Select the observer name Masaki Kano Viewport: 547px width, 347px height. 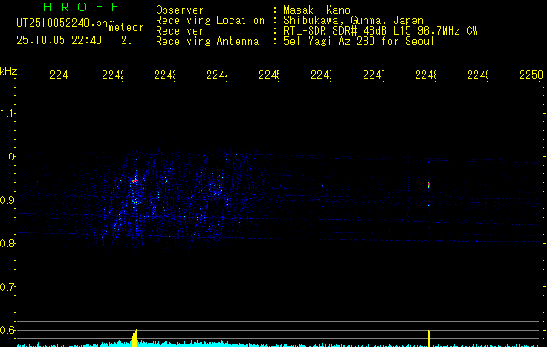(x=316, y=10)
